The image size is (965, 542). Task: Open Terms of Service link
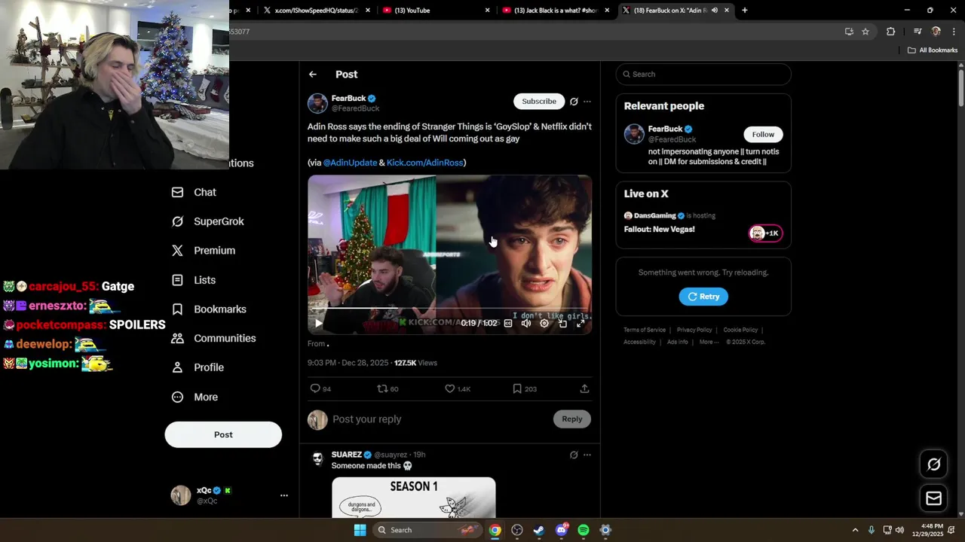coord(645,330)
